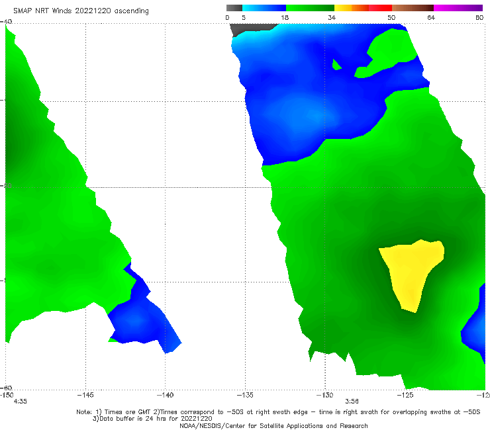
Task: Click the longitude label '-130'
Action: [x=324, y=395]
